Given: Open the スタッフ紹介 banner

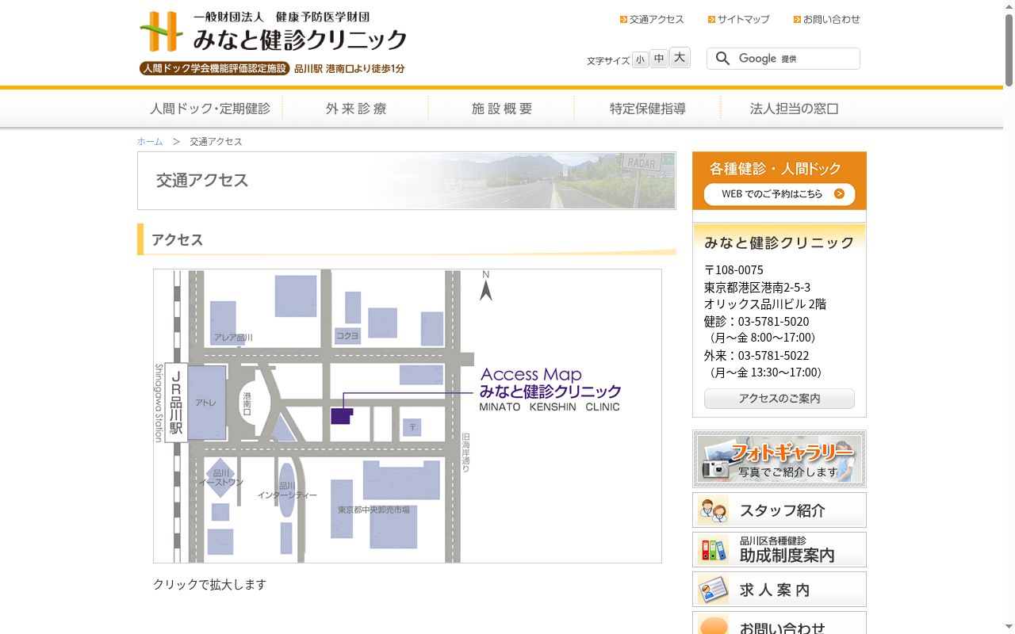Looking at the screenshot, I should tap(779, 510).
